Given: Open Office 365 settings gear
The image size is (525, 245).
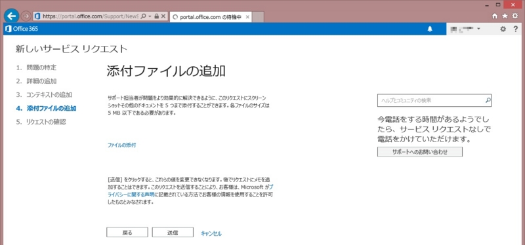Looking at the screenshot, I should pyautogui.click(x=503, y=29).
